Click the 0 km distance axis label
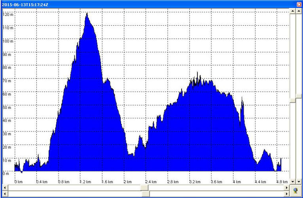The height and width of the screenshot is (198, 303). 19,182
